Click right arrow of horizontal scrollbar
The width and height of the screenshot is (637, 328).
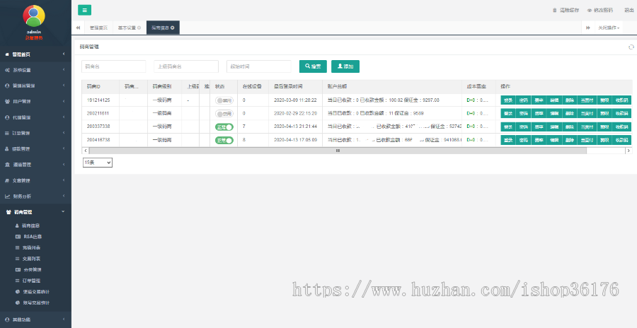(x=629, y=151)
